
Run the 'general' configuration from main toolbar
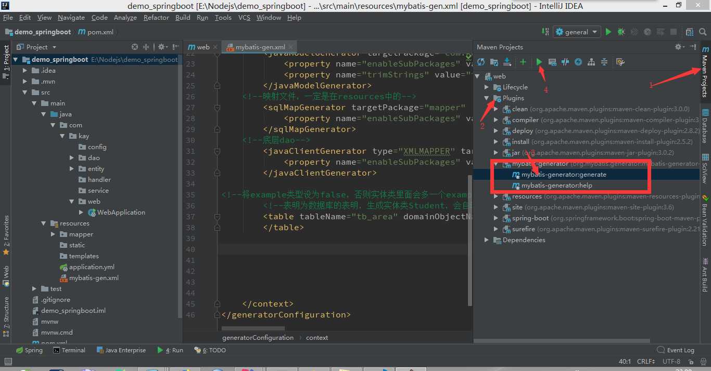(x=608, y=32)
